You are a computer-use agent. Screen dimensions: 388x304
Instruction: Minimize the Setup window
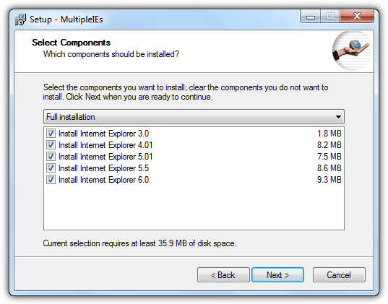(x=310, y=17)
